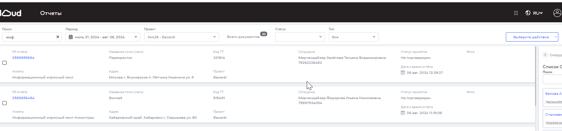The image size is (562, 131).
Task: Click Bacardi project text for Перекресток report
Action: [x=220, y=77]
